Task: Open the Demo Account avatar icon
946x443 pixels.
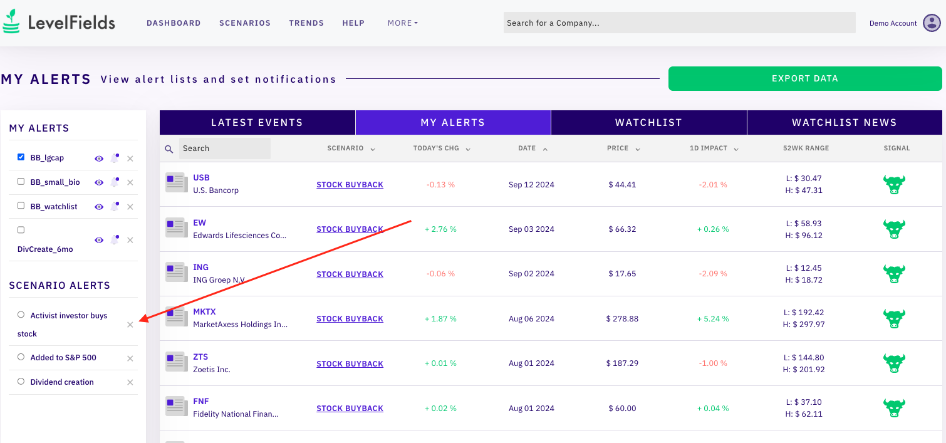Action: (x=932, y=23)
